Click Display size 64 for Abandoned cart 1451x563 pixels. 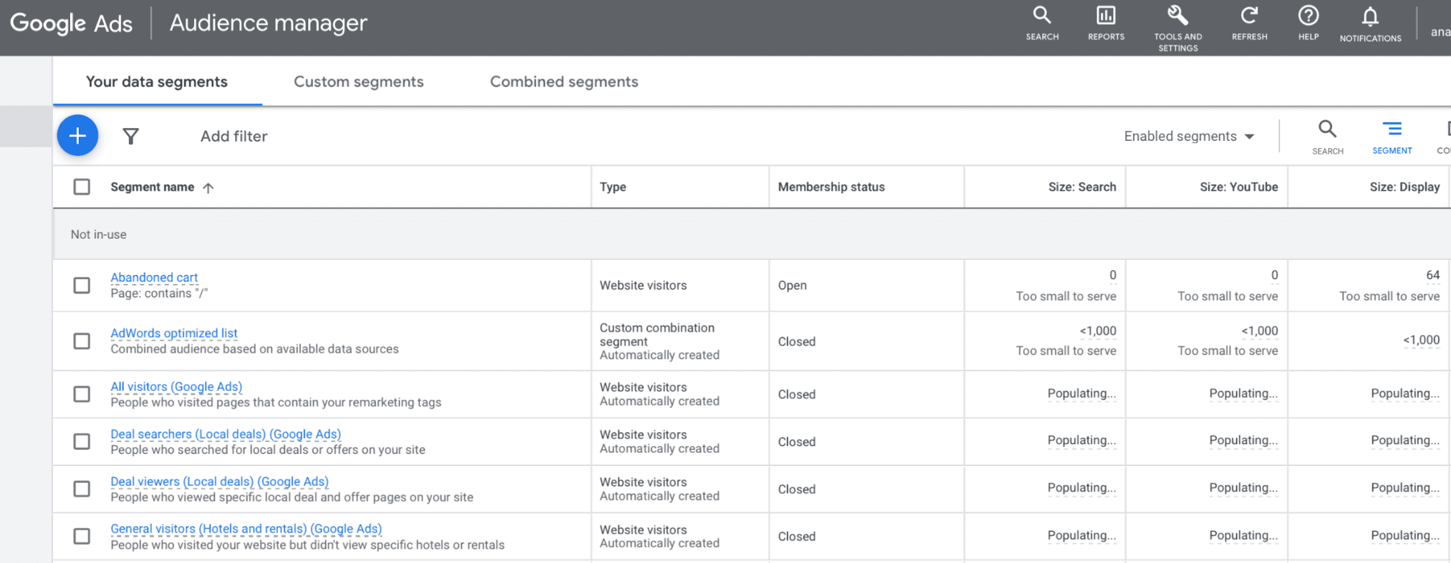1433,275
